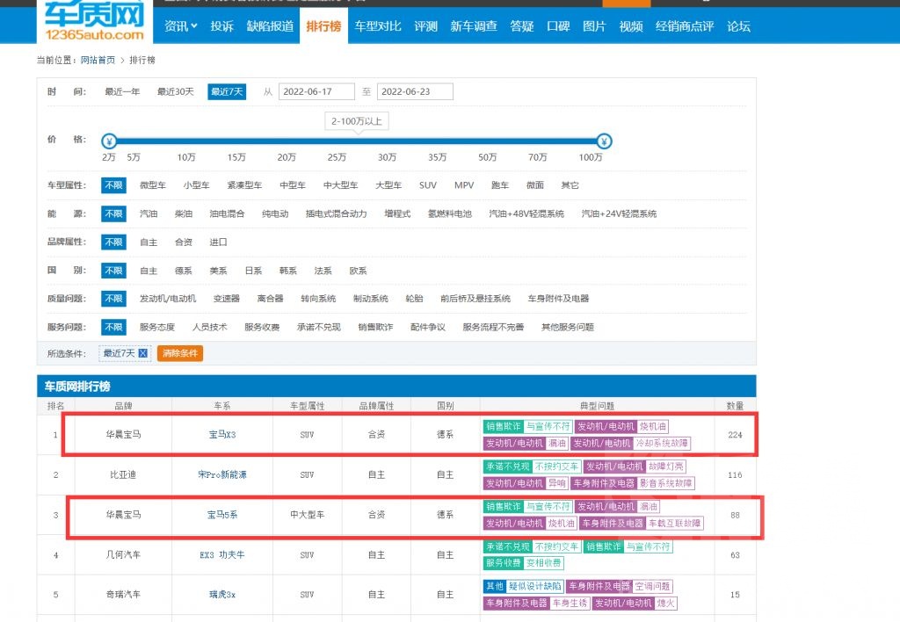The image size is (900, 622).
Task: Filter energy type by 纯电动
Action: click(x=275, y=214)
